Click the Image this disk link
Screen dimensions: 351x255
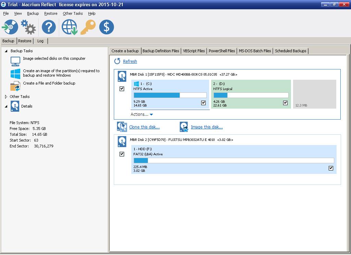[207, 127]
